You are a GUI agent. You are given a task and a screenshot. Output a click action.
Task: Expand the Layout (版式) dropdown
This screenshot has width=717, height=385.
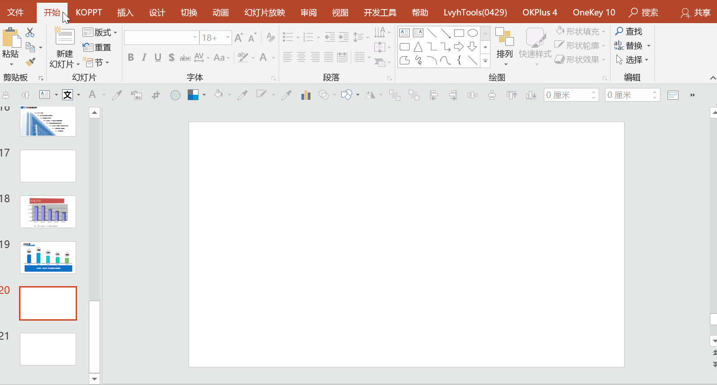pyautogui.click(x=100, y=32)
